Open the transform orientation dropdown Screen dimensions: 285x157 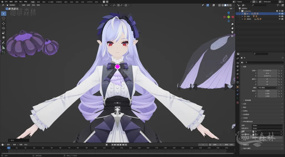click(x=107, y=5)
